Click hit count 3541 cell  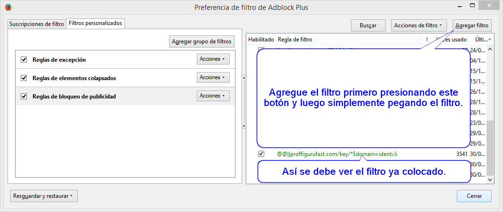coord(462,154)
